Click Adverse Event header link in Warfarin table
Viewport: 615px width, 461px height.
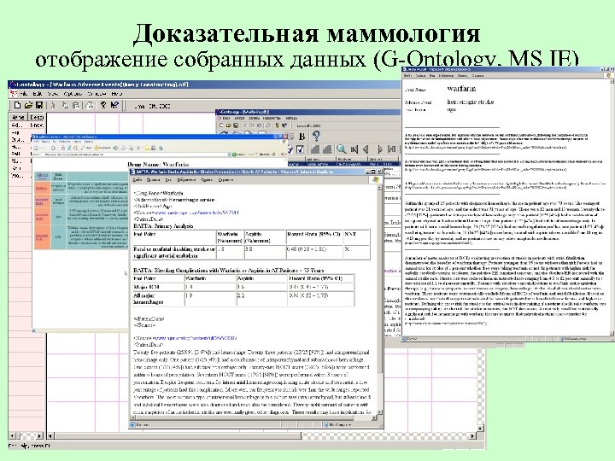coord(43,177)
